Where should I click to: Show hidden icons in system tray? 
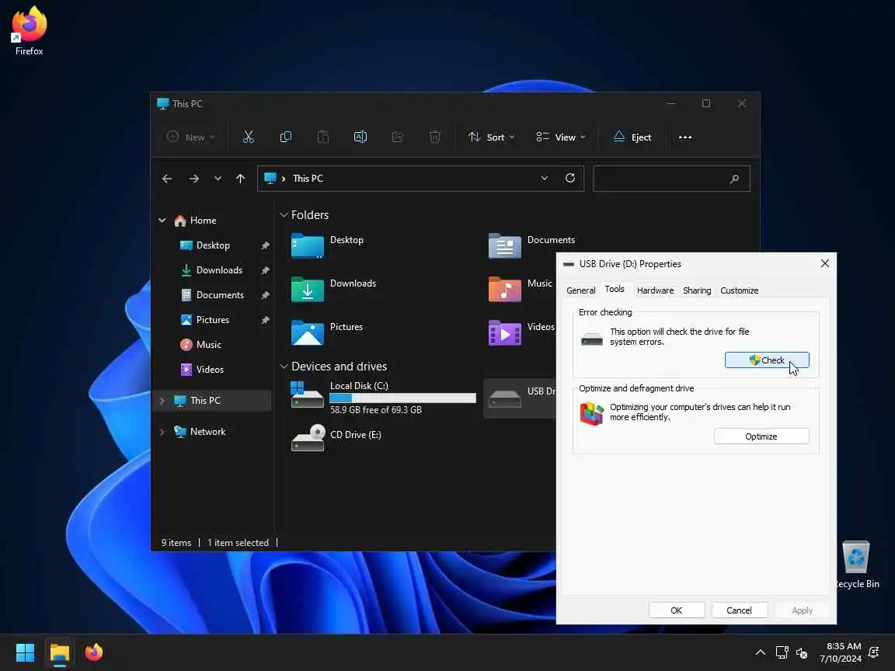pyautogui.click(x=761, y=652)
